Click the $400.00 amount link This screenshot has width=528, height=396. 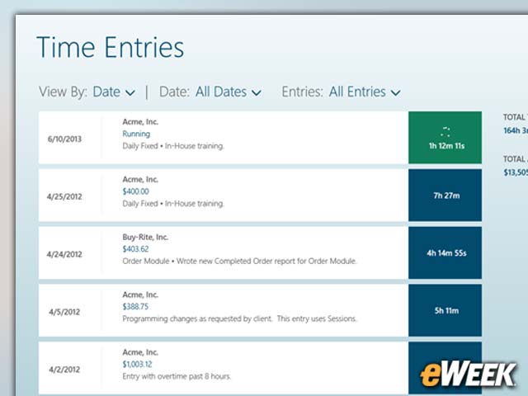tap(135, 191)
